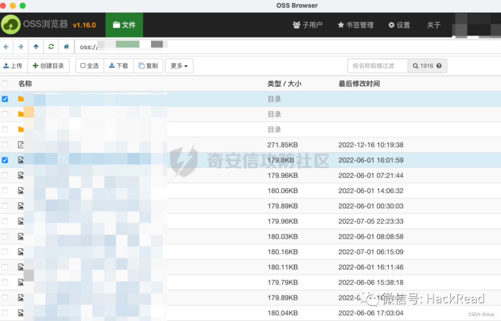Click the 2022-07-01 06:15:09 timestamp
Image resolution: width=501 pixels, height=321 pixels.
371,252
